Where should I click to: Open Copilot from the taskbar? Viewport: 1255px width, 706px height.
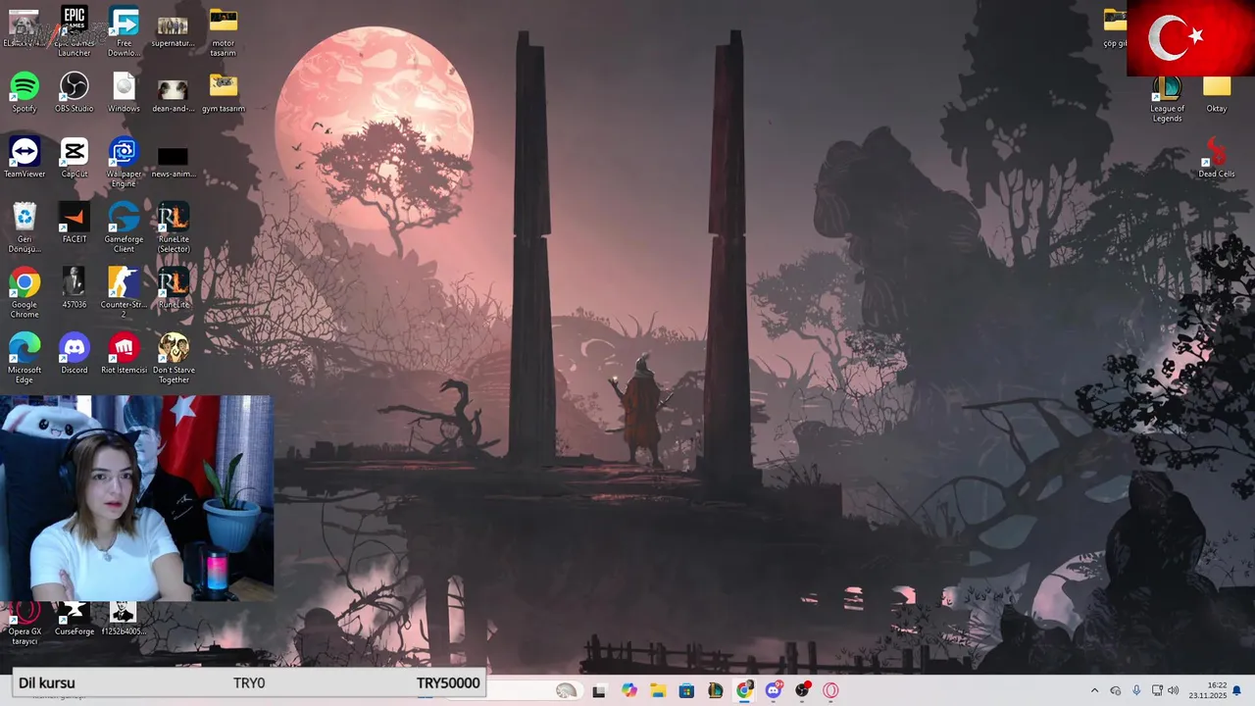tap(628, 690)
